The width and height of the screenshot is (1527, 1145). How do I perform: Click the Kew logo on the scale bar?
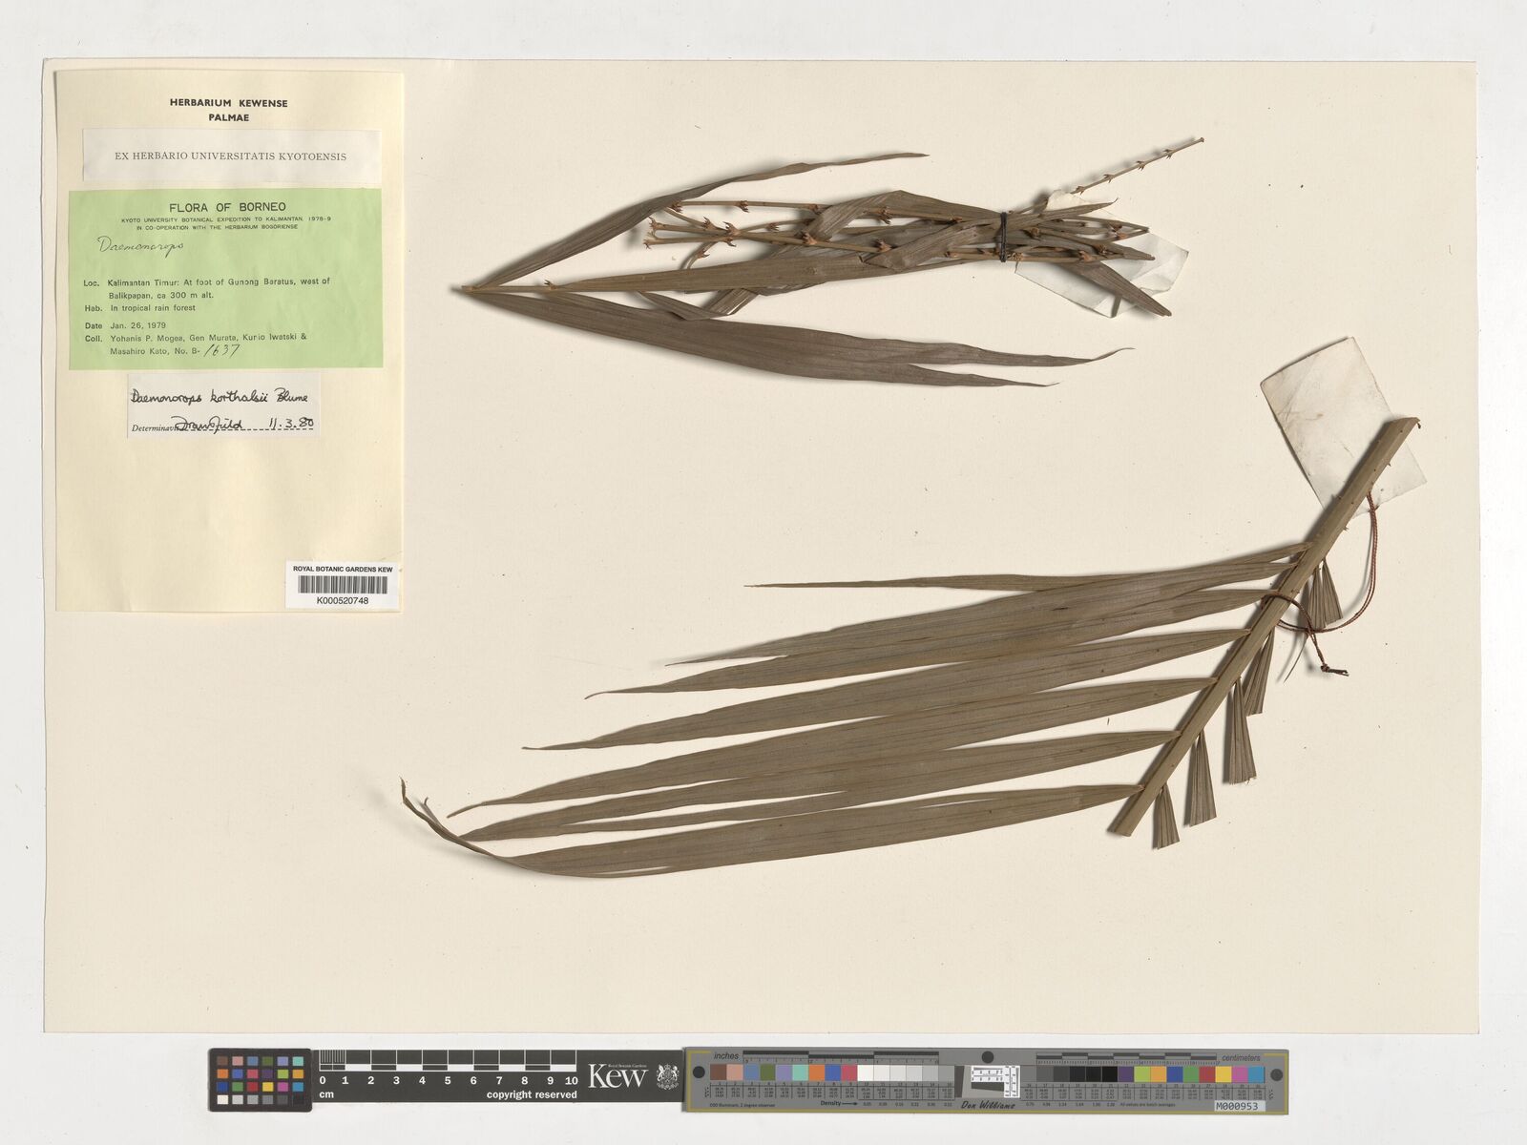(x=617, y=1077)
